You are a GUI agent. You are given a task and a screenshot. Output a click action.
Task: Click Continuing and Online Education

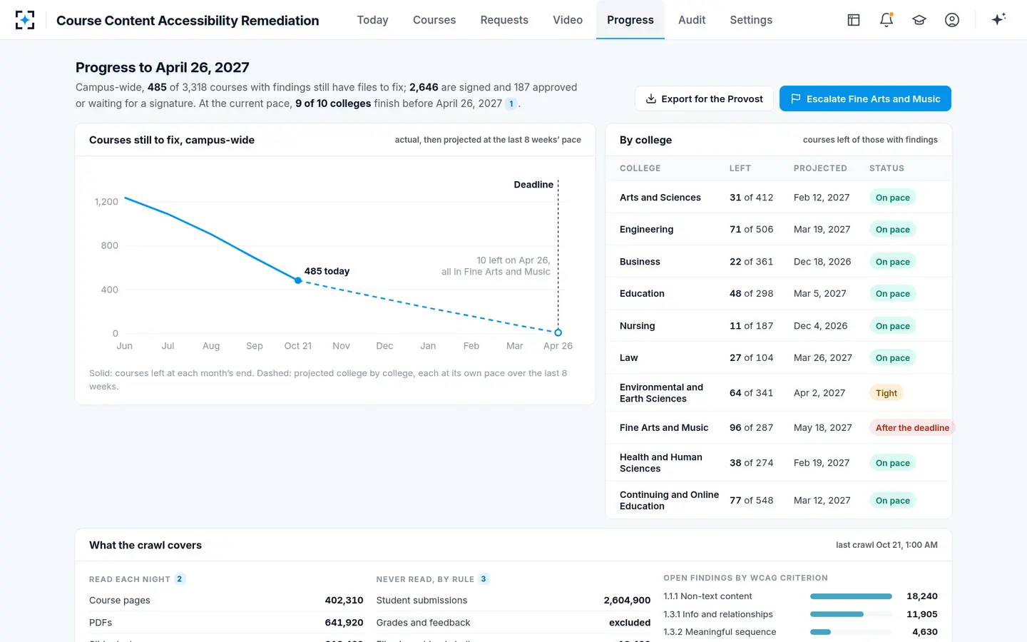tap(669, 501)
